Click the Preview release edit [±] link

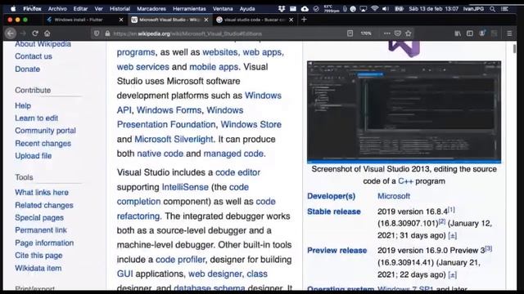click(453, 274)
